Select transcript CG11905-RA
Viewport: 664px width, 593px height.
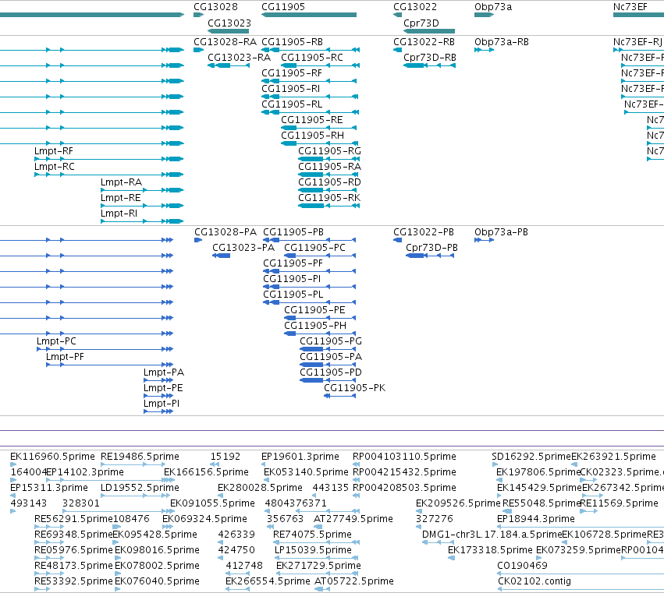[x=329, y=167]
